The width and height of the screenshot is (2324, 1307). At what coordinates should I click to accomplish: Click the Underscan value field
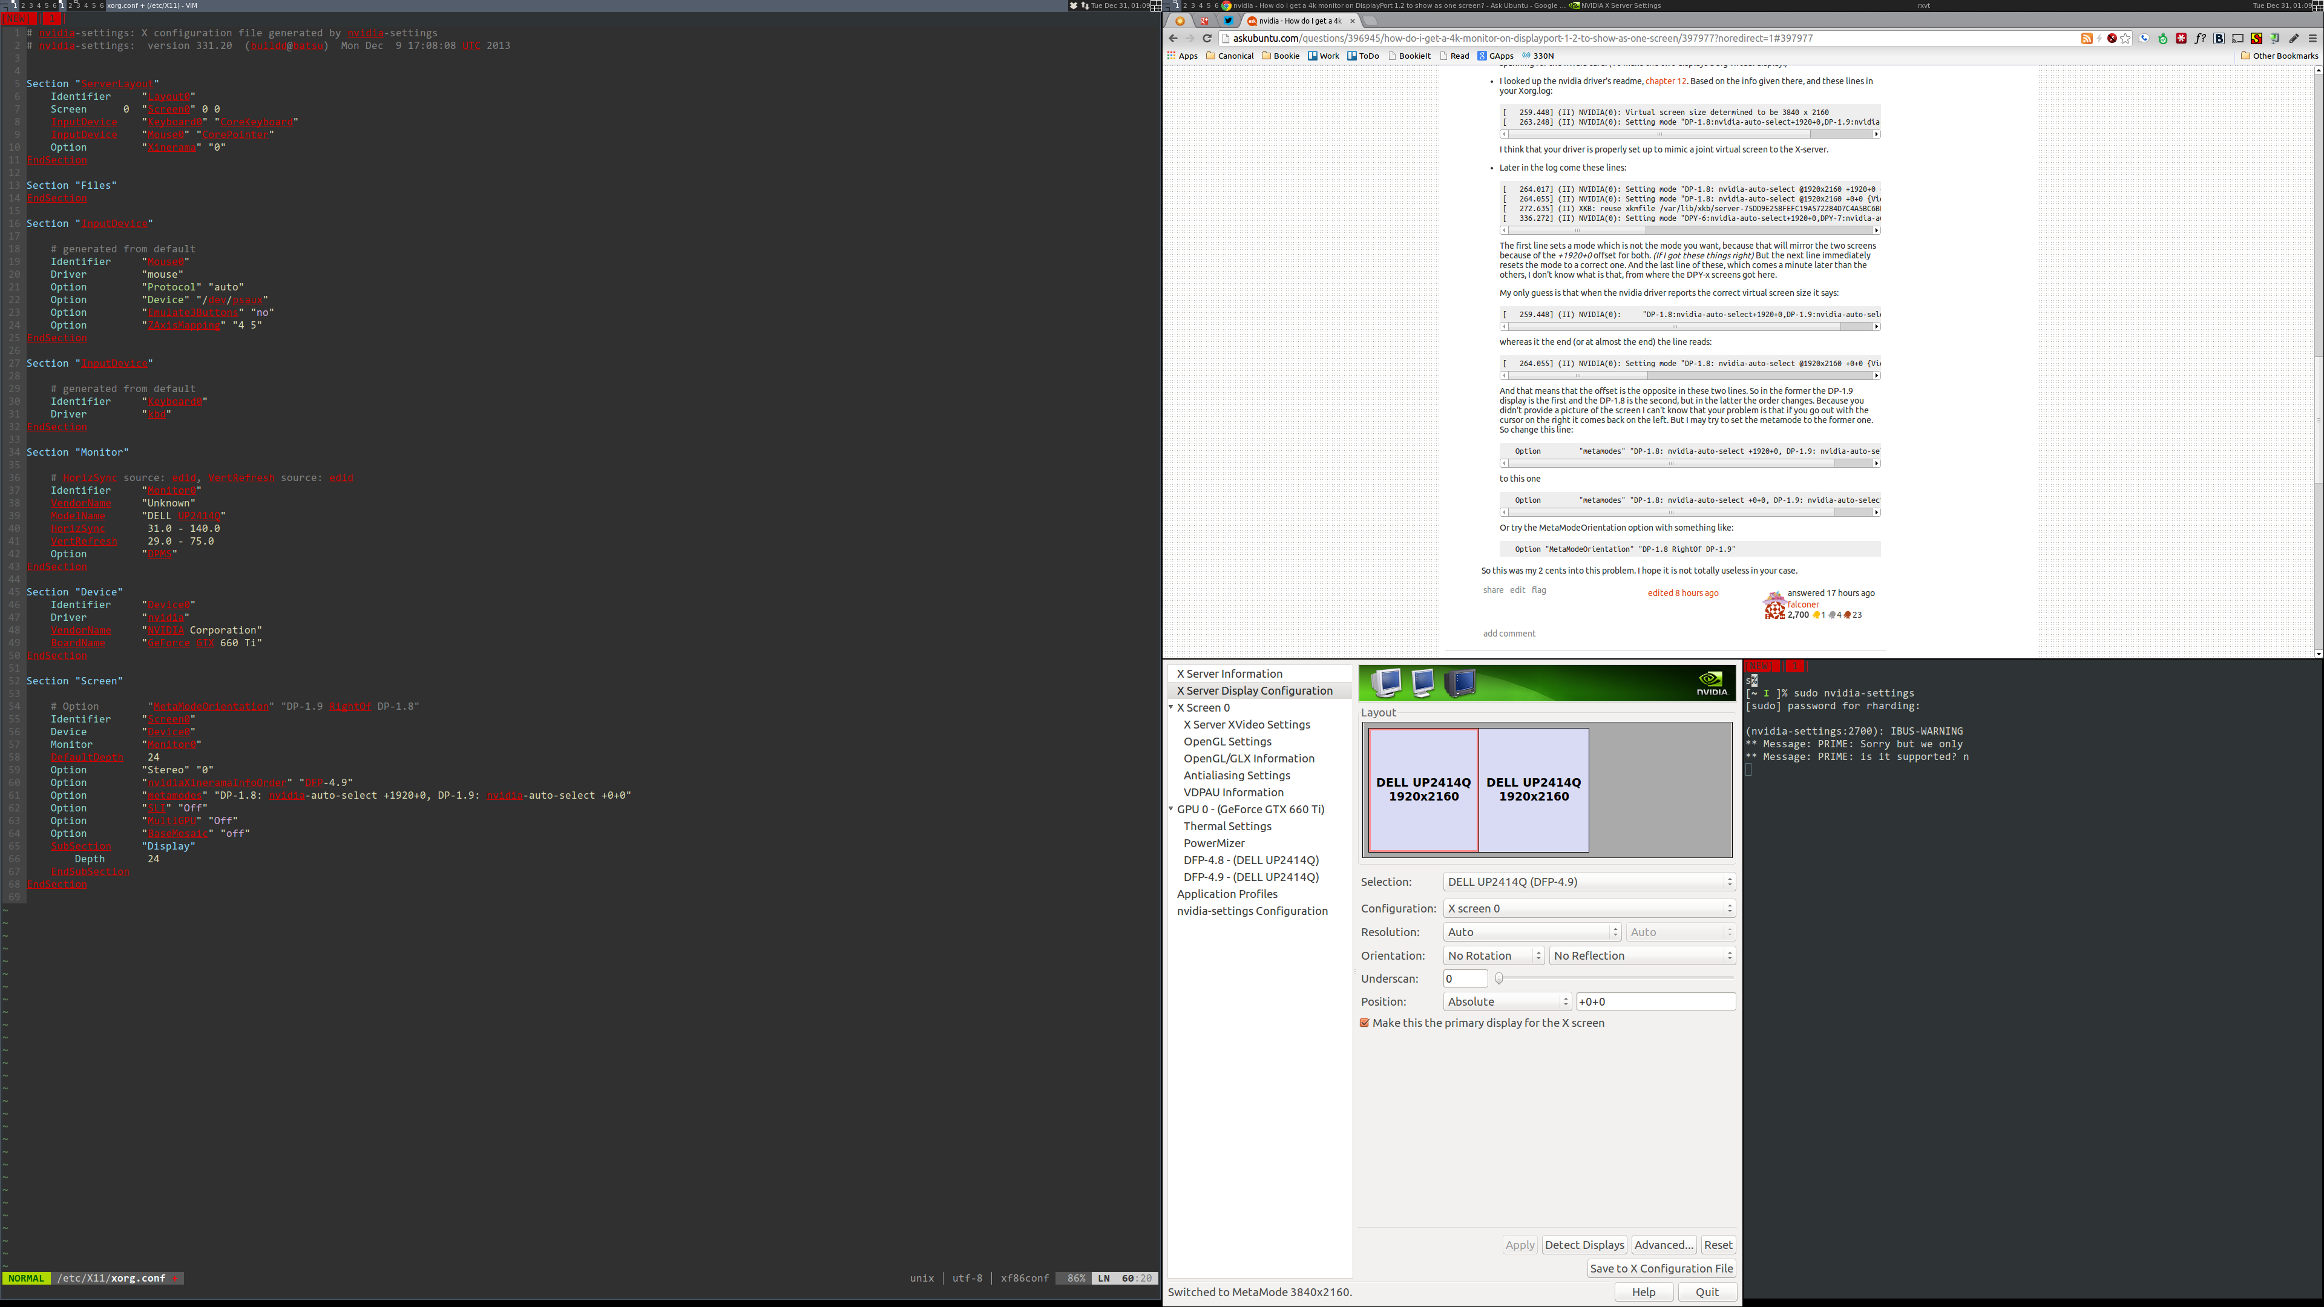tap(1465, 978)
